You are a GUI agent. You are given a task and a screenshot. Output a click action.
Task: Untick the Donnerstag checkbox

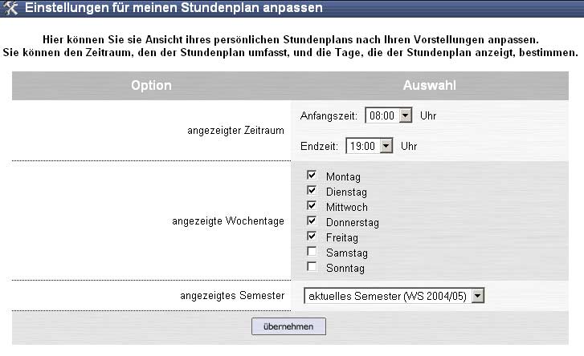pos(312,221)
